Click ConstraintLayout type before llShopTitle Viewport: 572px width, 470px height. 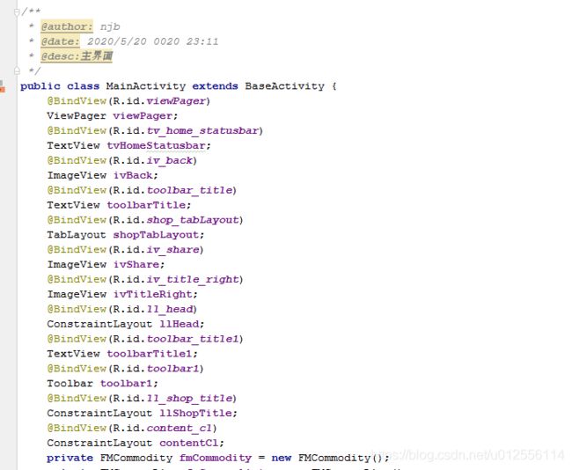pyautogui.click(x=99, y=413)
